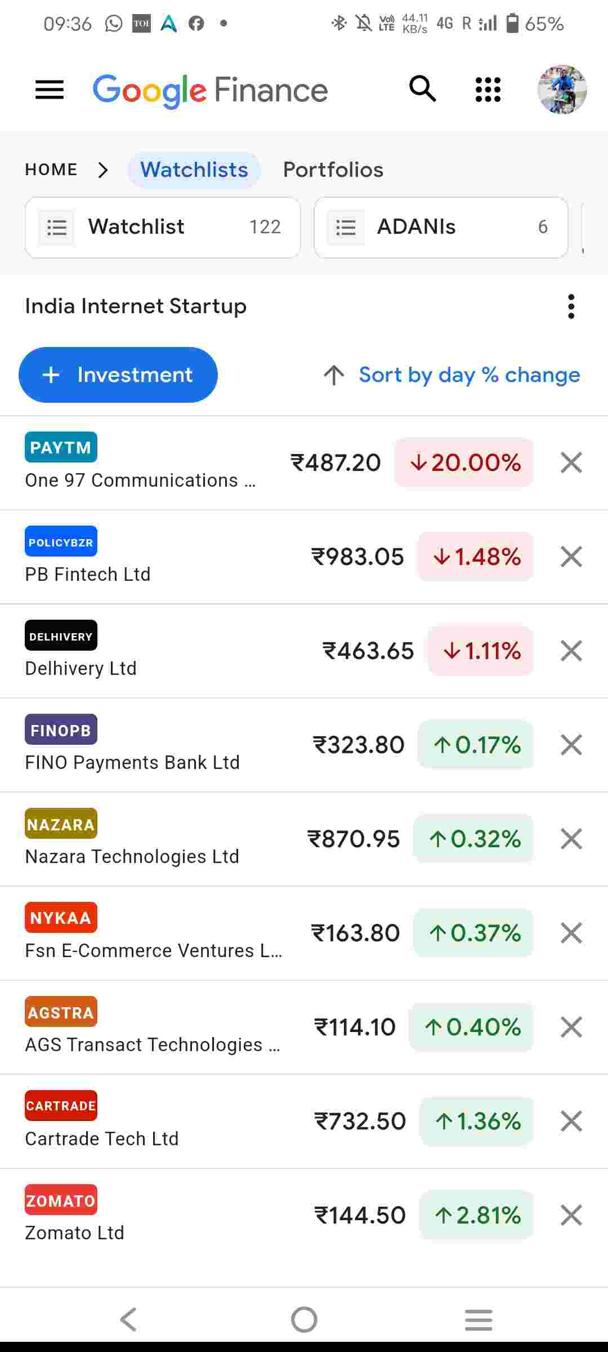Image resolution: width=608 pixels, height=1352 pixels.
Task: Switch to the Portfolios tab
Action: 333,170
